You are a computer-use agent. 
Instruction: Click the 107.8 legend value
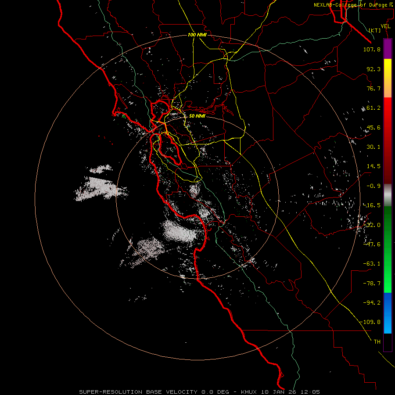(372, 49)
